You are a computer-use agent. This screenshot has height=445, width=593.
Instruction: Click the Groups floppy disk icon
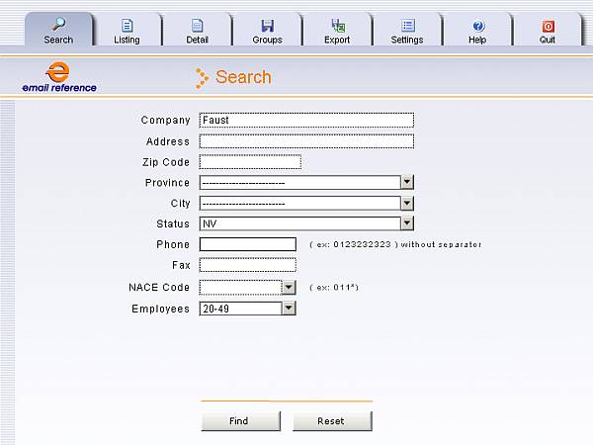(x=268, y=26)
